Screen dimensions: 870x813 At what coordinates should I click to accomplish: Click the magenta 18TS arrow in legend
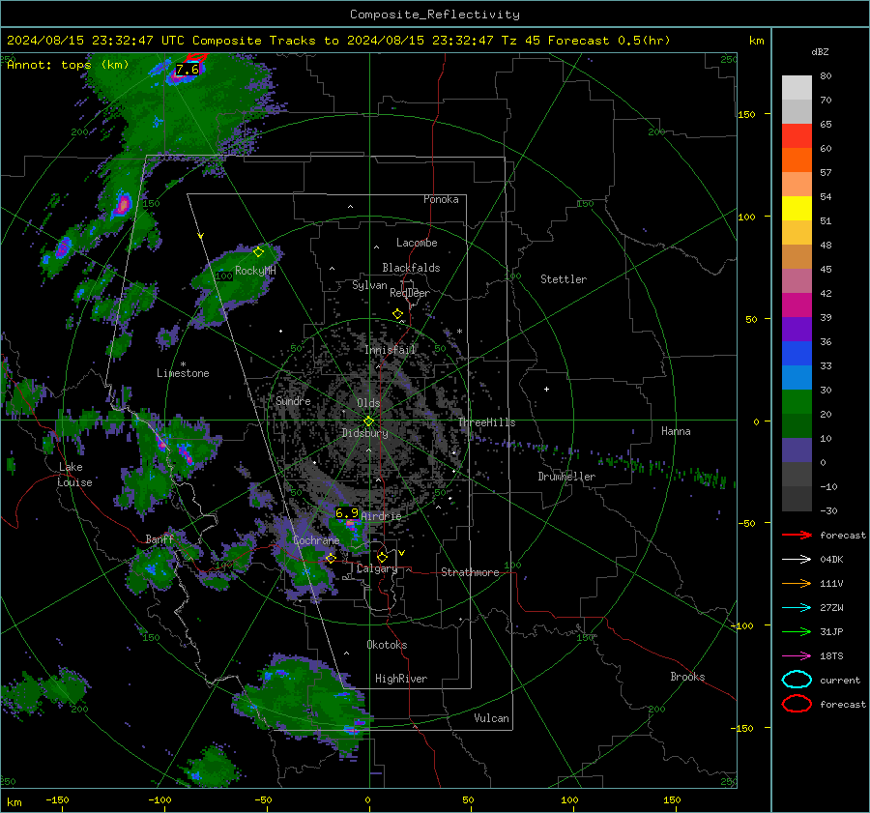pyautogui.click(x=797, y=656)
